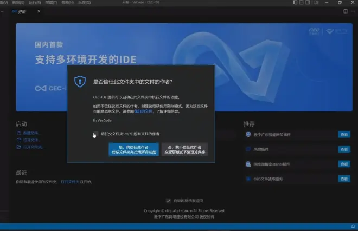
Task: Click 查看 next to OBS文件读取服务
Action: [344, 179]
